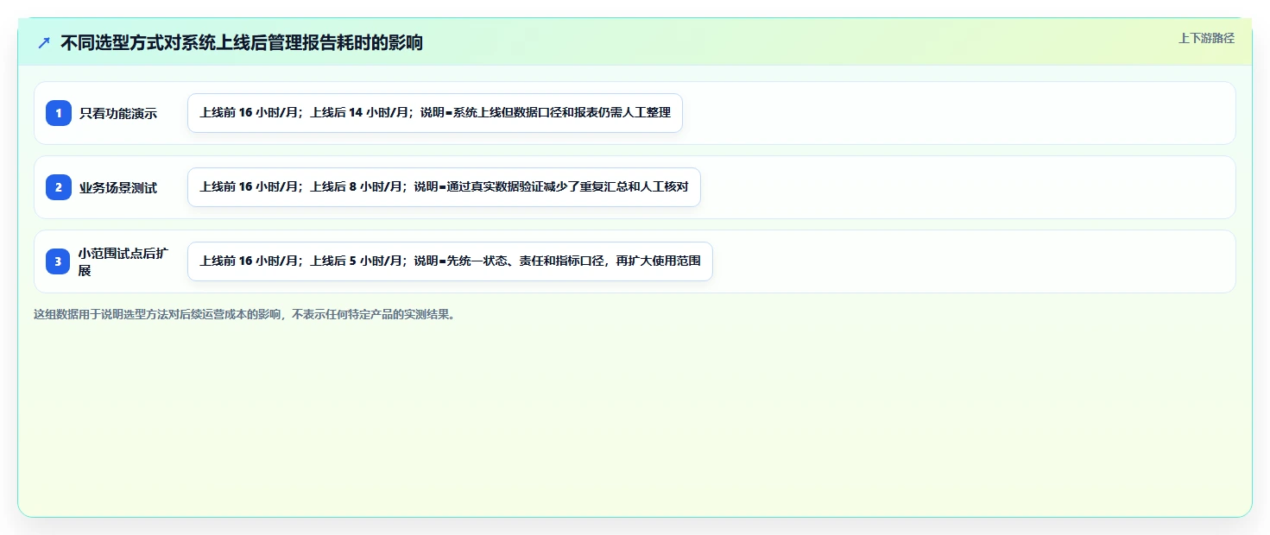This screenshot has width=1270, height=535.
Task: Click the 上下游路径 label in header
Action: [x=1206, y=38]
